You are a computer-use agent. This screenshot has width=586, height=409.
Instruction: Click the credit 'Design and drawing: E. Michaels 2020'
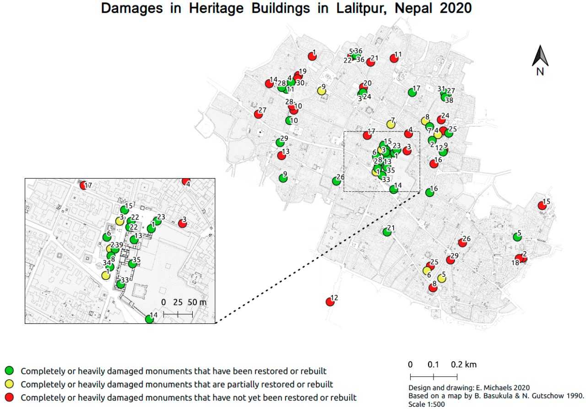pos(470,388)
